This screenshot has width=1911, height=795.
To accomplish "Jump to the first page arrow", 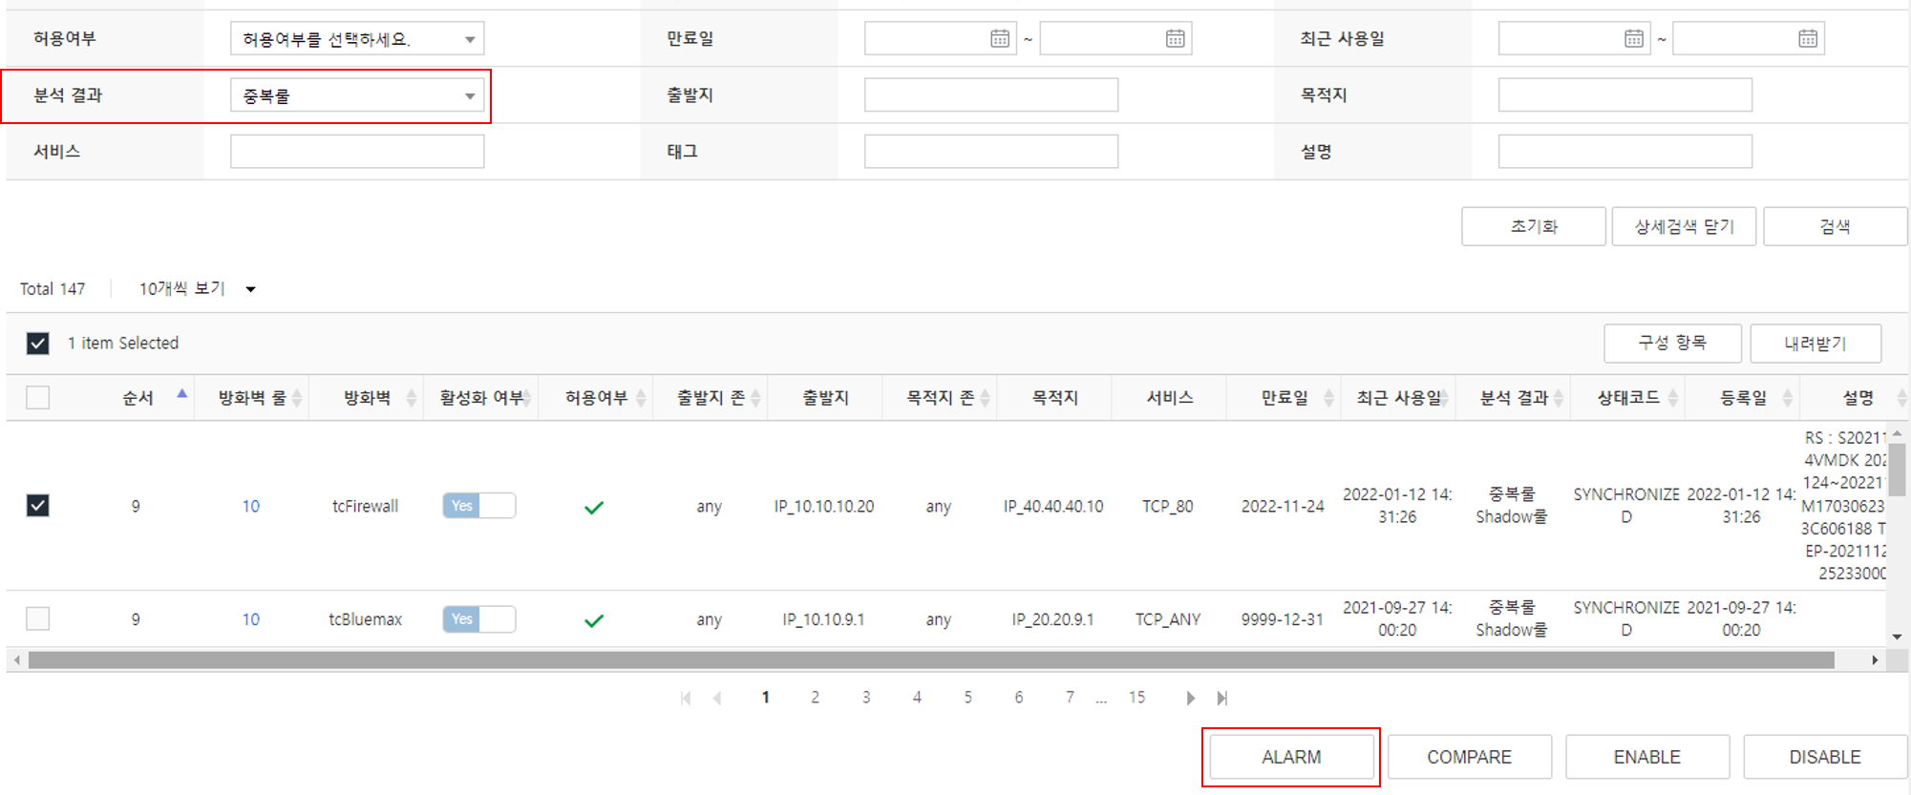I will click(686, 699).
